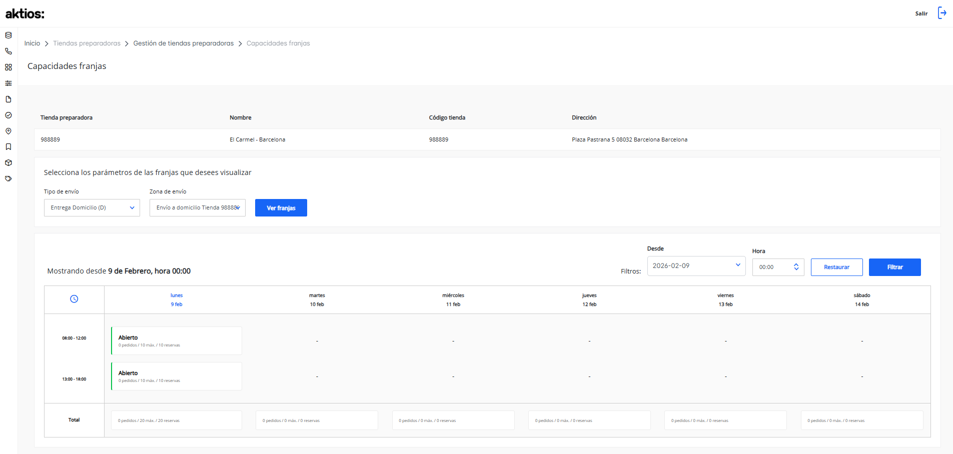Open the database icon in the sidebar
This screenshot has width=953, height=454.
(x=9, y=35)
